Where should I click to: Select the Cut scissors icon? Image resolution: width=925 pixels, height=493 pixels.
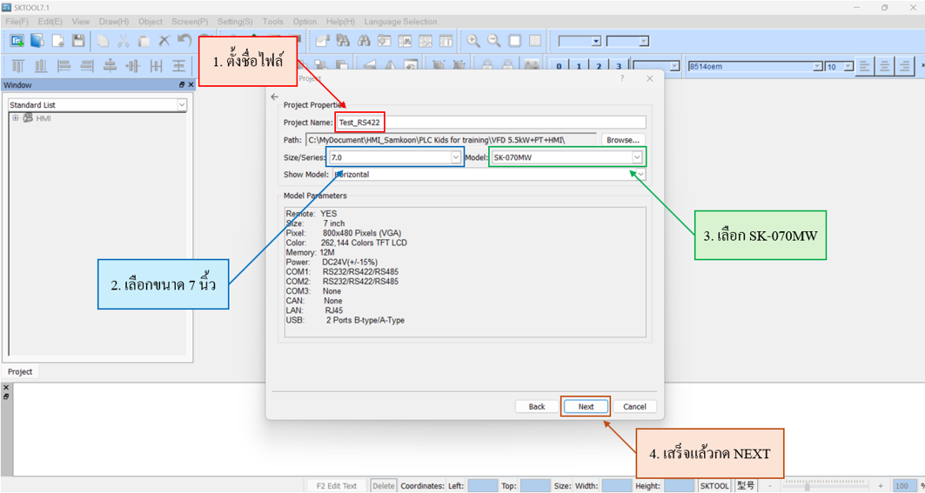123,41
